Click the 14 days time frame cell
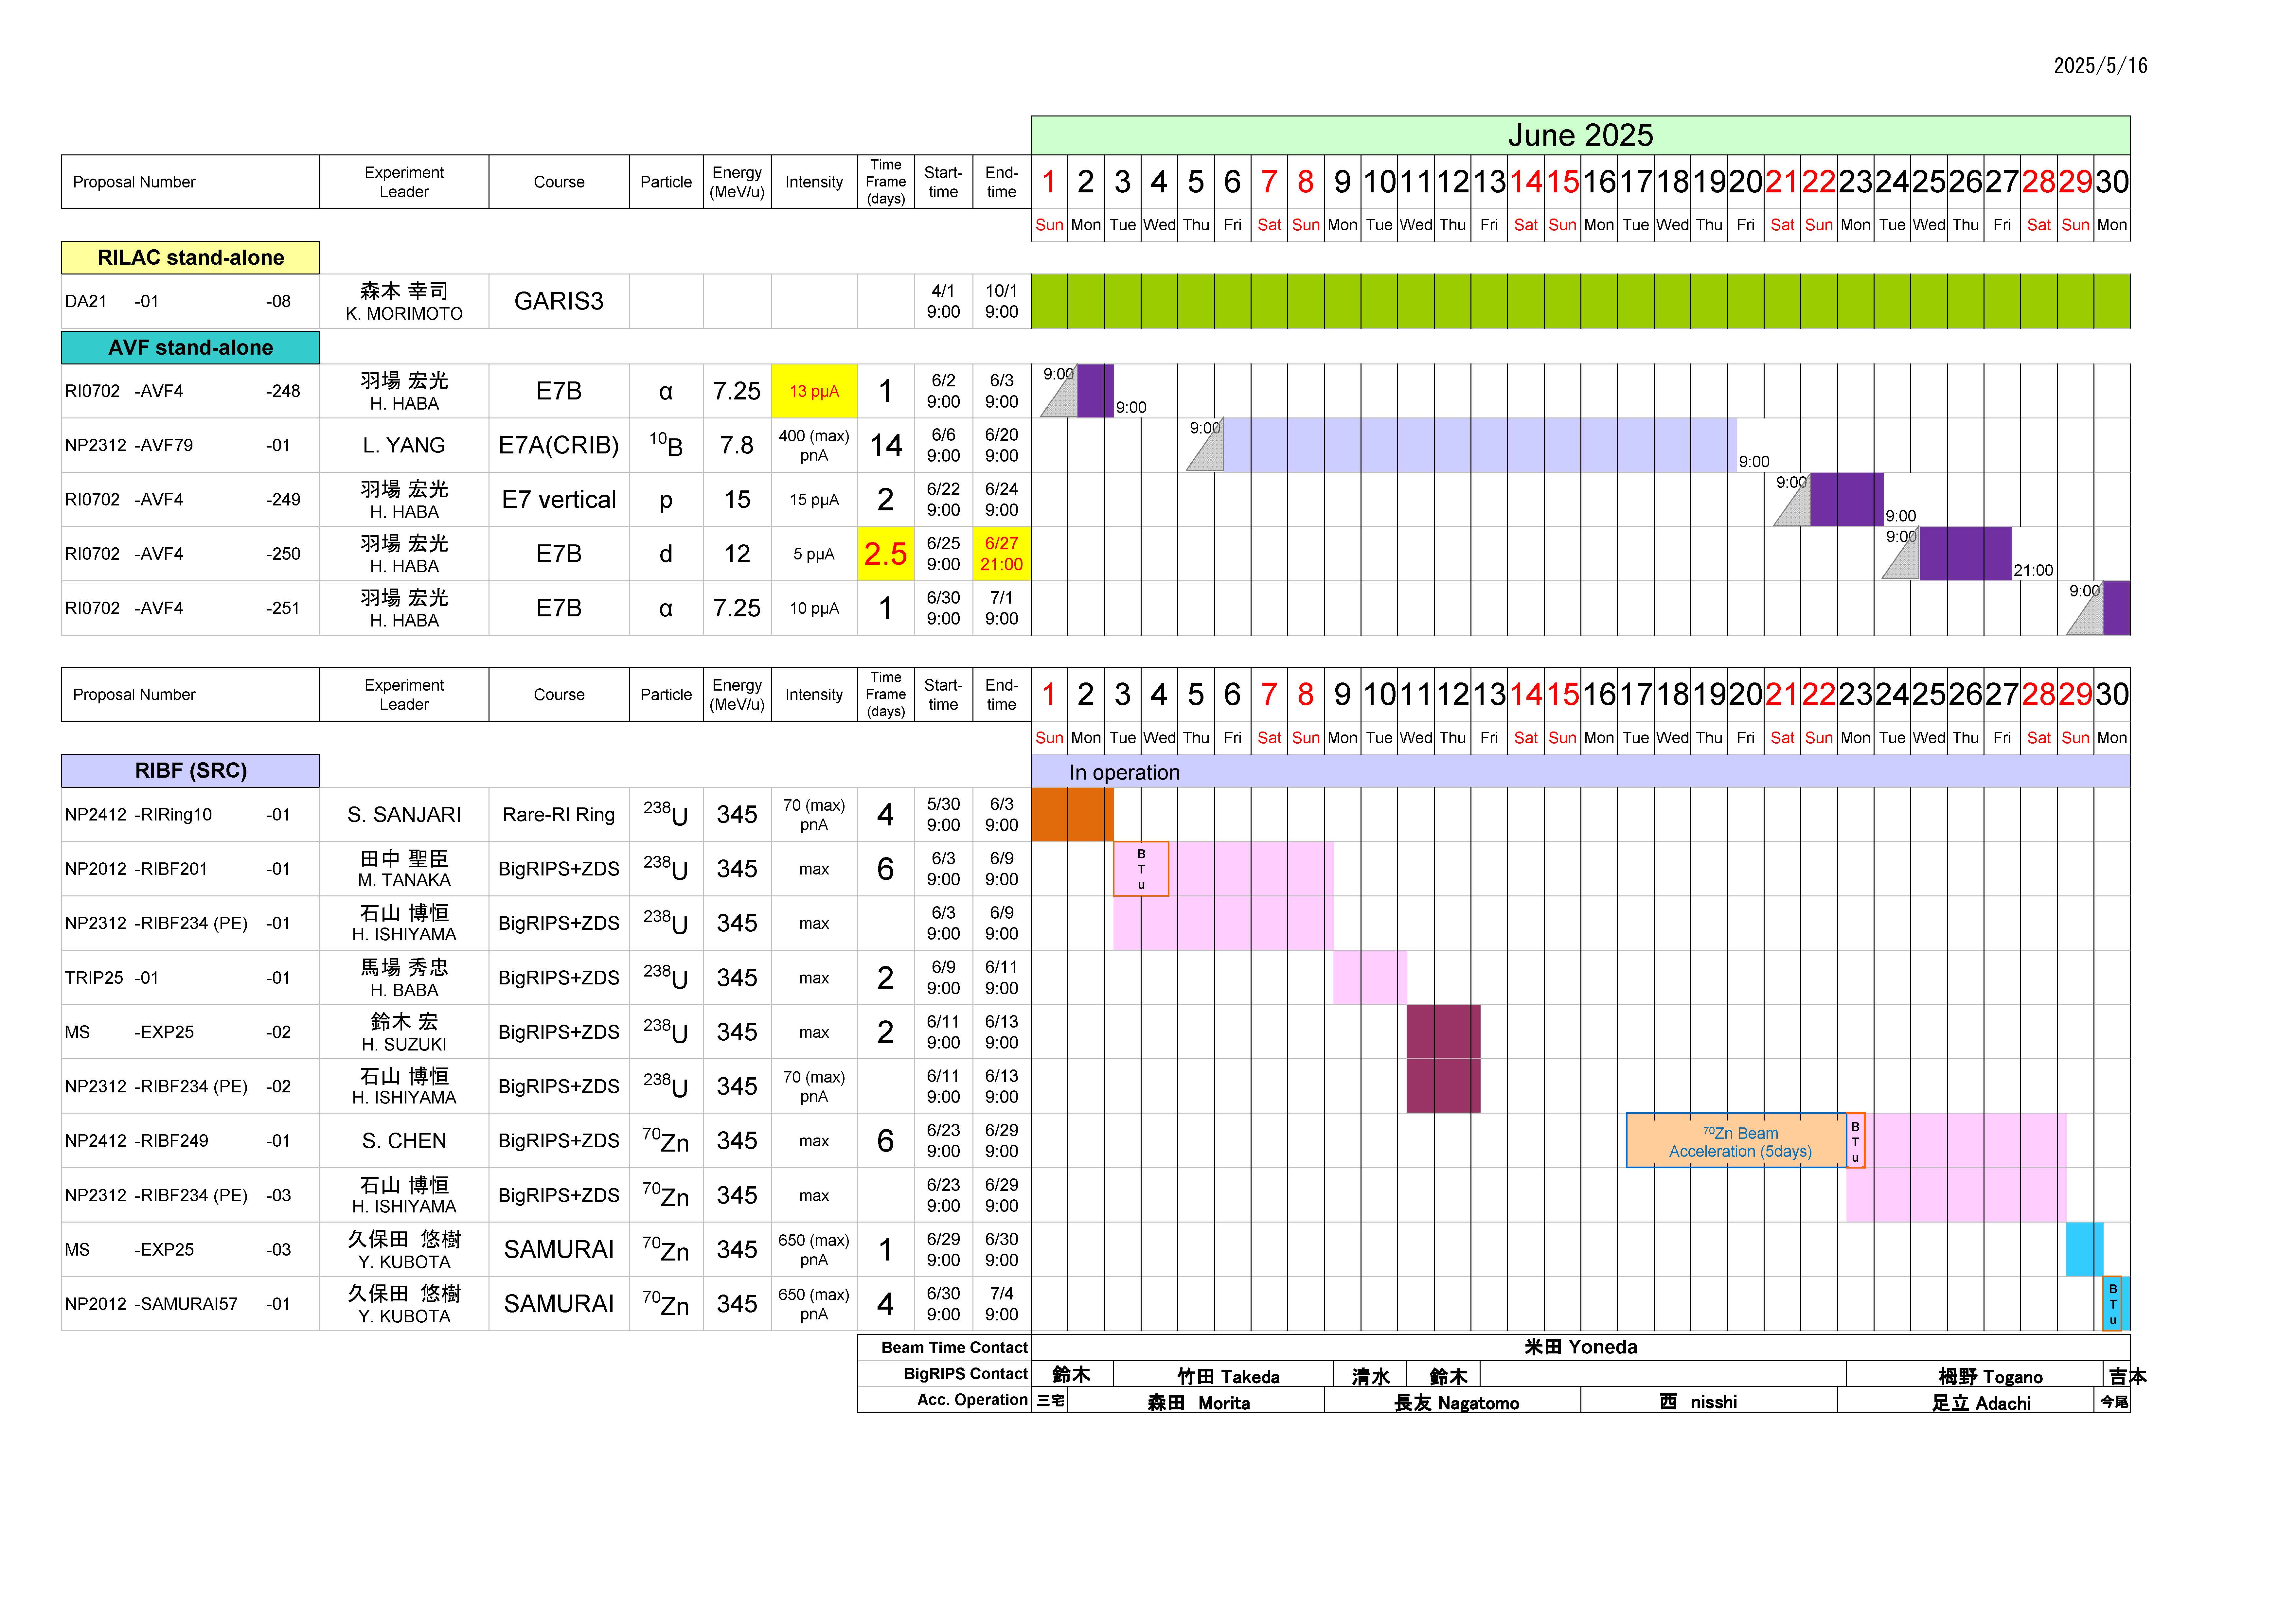 [x=886, y=445]
